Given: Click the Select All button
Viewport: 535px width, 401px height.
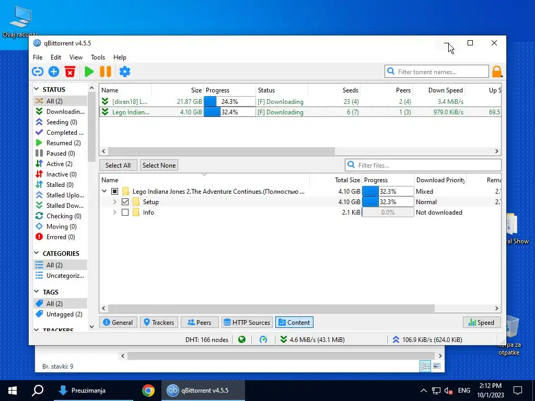Looking at the screenshot, I should point(118,165).
